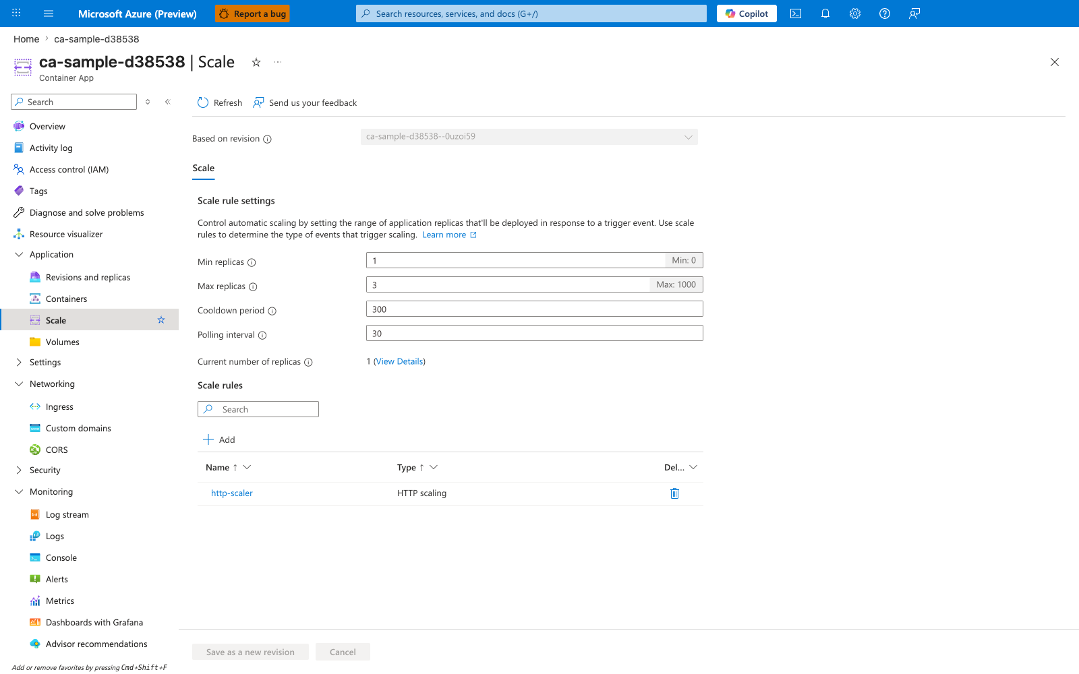Select the Scale tab

click(204, 168)
